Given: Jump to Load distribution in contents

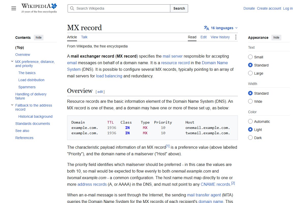Looking at the screenshot, I should 31,80.
